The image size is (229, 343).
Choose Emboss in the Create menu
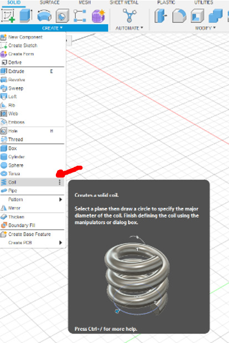(32, 122)
